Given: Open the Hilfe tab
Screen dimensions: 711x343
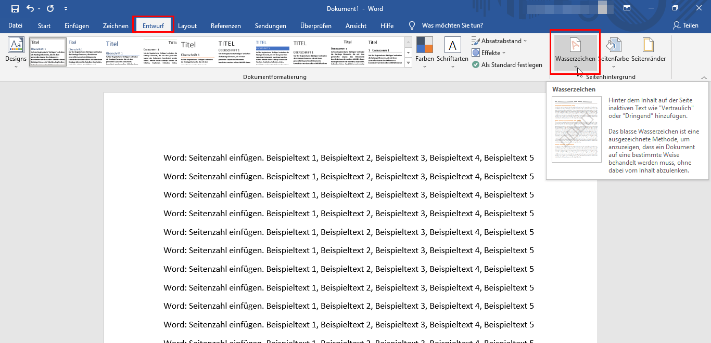Looking at the screenshot, I should pos(387,25).
